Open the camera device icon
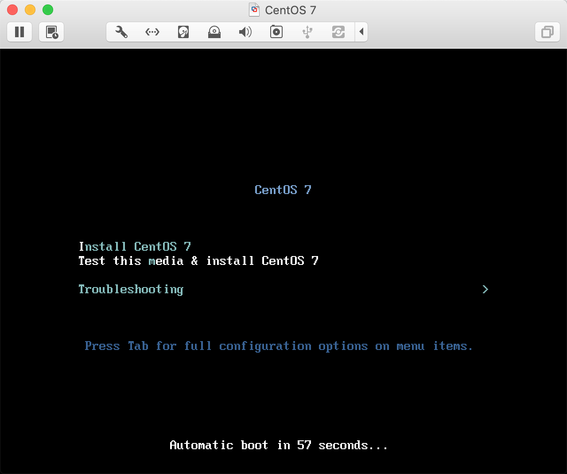The image size is (567, 474). [276, 32]
